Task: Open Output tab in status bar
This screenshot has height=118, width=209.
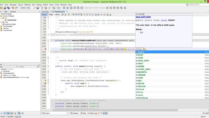Action: tap(3, 117)
